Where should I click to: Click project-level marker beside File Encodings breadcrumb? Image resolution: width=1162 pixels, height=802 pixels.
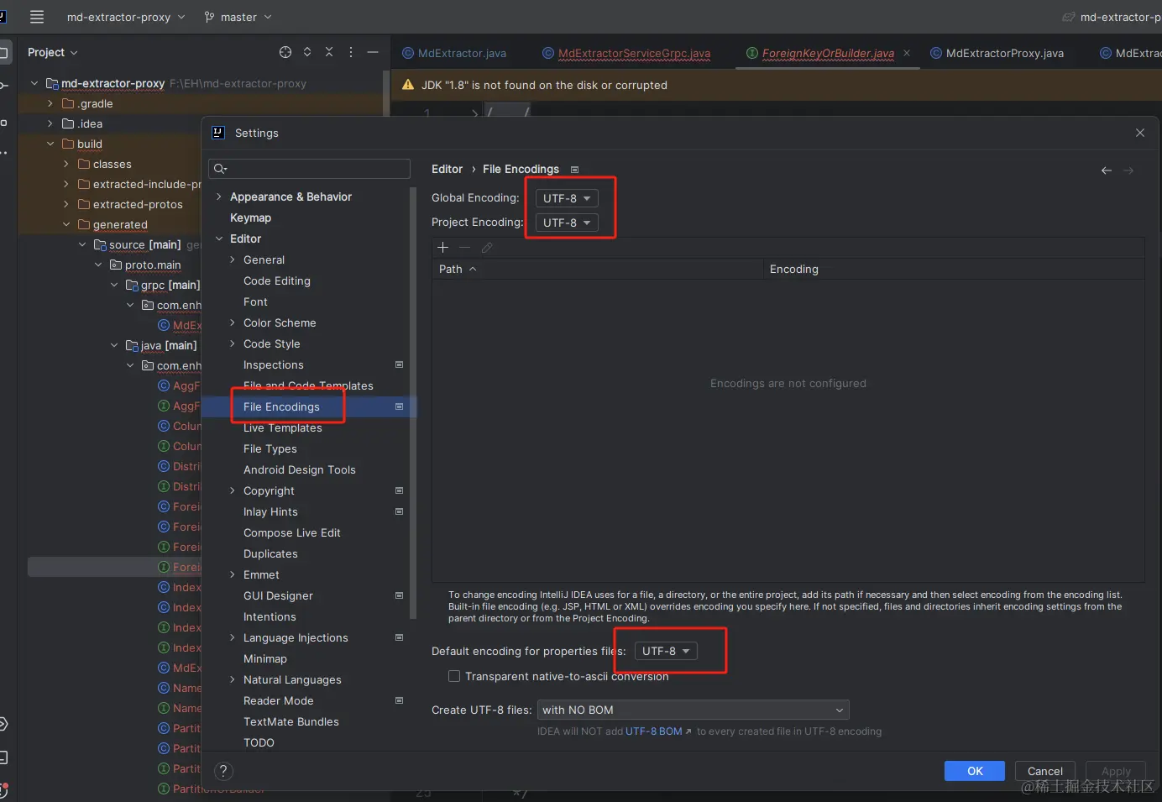575,170
